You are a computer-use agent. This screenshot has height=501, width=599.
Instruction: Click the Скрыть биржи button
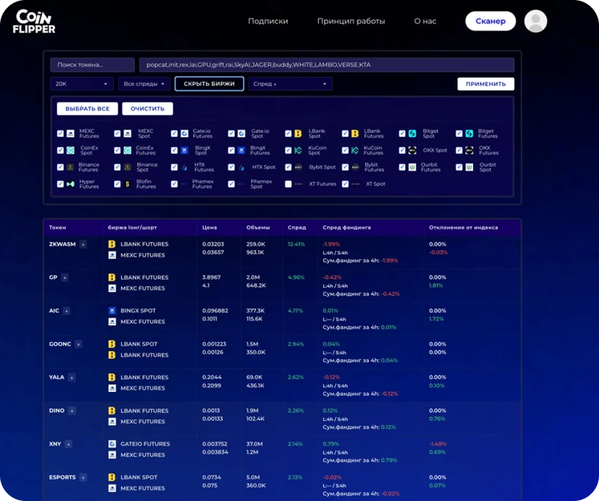pyautogui.click(x=209, y=84)
